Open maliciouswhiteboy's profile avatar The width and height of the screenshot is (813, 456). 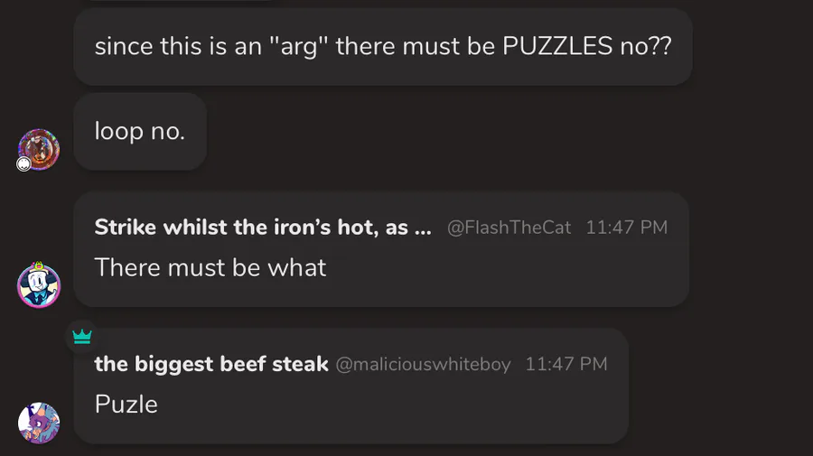tap(39, 423)
